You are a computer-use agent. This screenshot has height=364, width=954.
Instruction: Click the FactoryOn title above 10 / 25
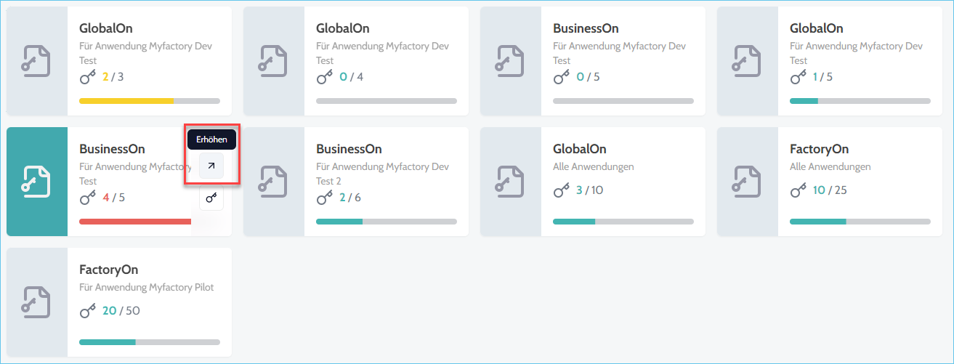pyautogui.click(x=820, y=149)
